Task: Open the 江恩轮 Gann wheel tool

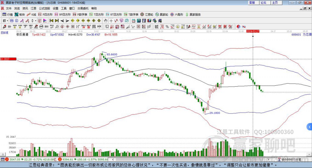Action: pyautogui.click(x=147, y=15)
